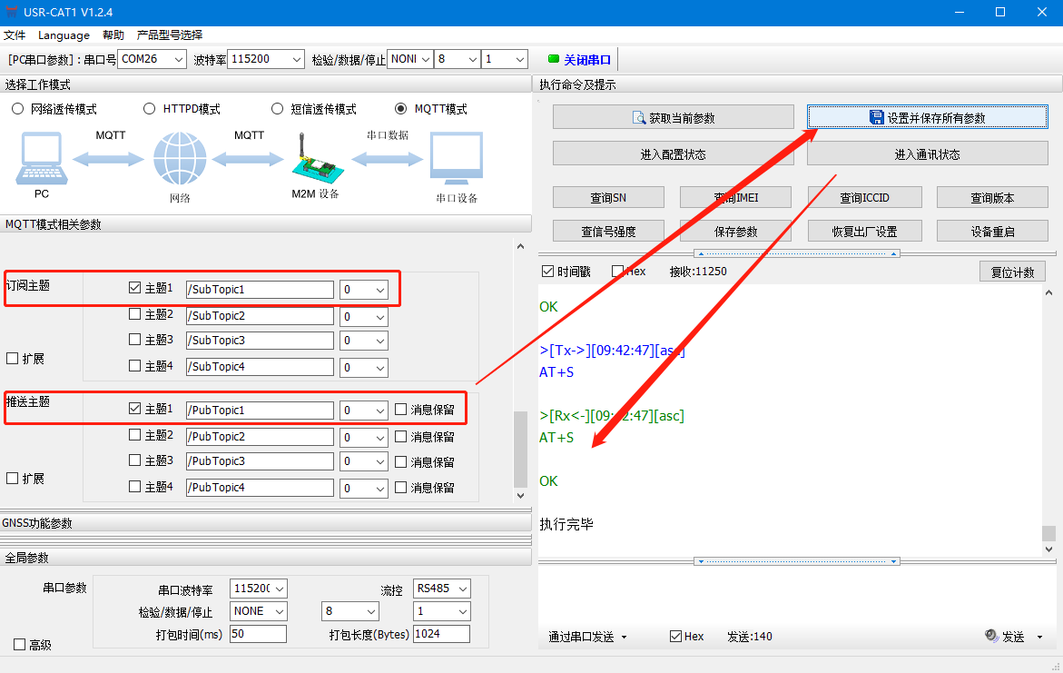Click the serial device monitor icon
Screen dimensions: 1063x673
(x=456, y=159)
